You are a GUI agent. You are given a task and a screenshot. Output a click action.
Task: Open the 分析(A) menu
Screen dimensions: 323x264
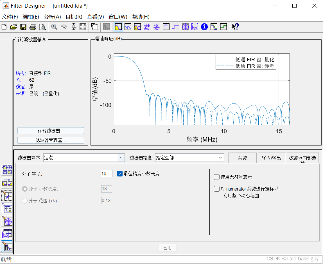(x=52, y=17)
